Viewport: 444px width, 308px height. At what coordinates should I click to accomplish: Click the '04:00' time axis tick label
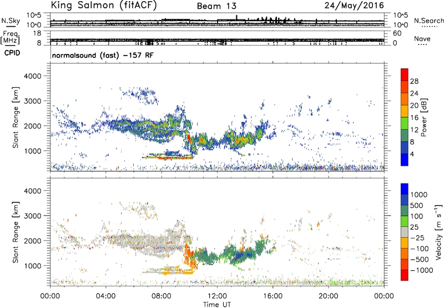pyautogui.click(x=105, y=296)
